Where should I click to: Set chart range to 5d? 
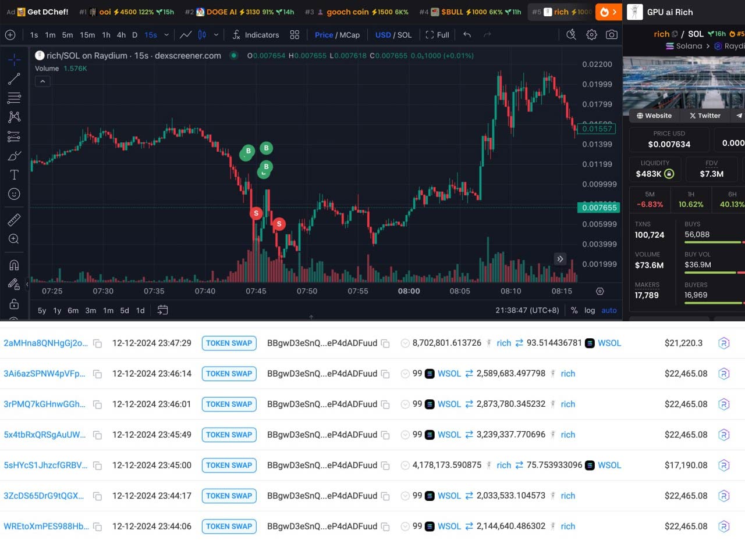pos(125,310)
